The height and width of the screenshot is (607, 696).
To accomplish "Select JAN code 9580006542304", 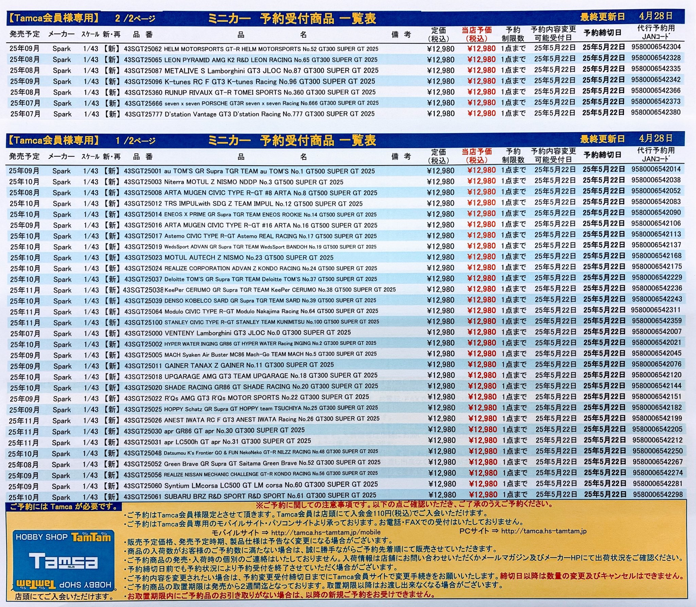I will tap(656, 47).
